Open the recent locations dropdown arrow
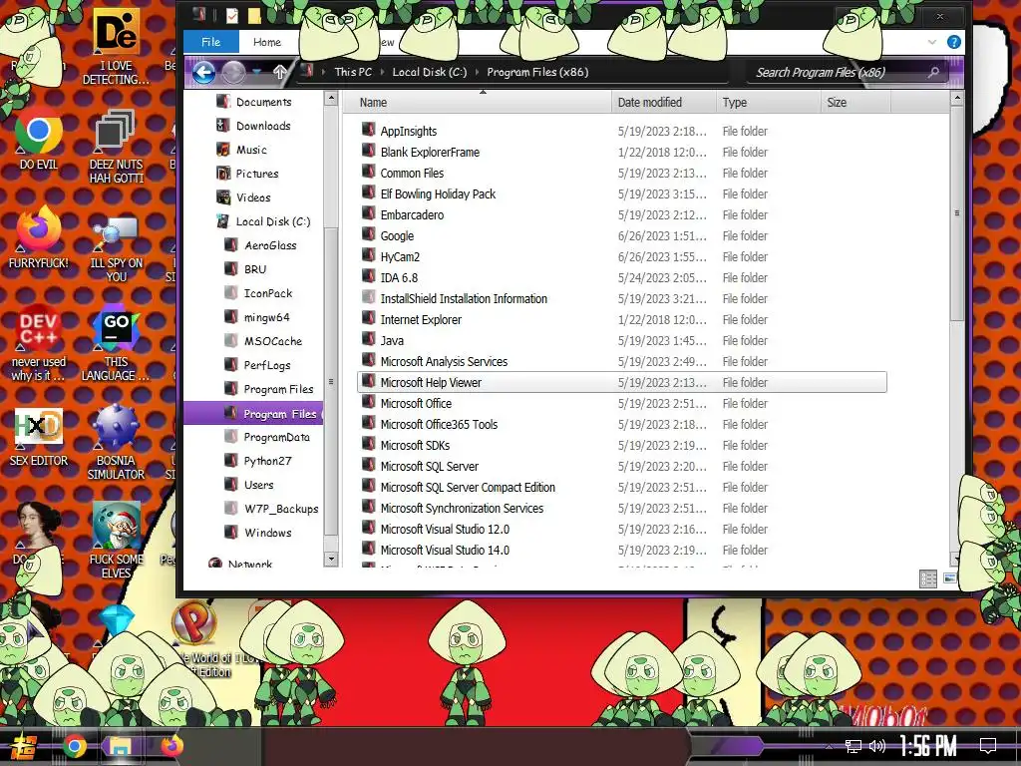The height and width of the screenshot is (766, 1021). 257,72
